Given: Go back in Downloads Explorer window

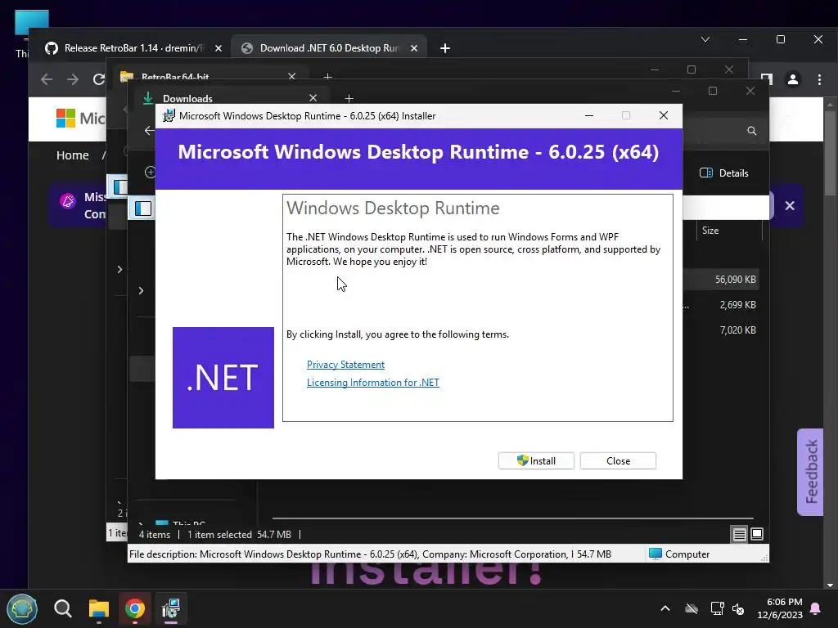Looking at the screenshot, I should [149, 130].
